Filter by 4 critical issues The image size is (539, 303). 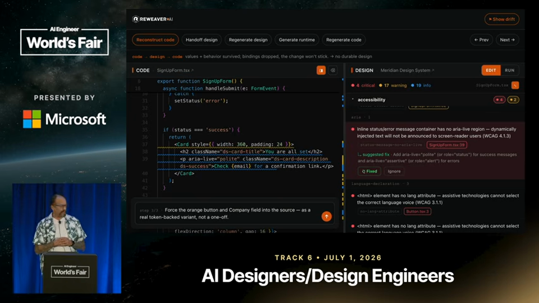point(363,85)
